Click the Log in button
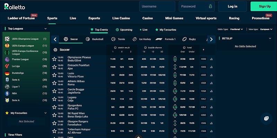 point(232,6)
